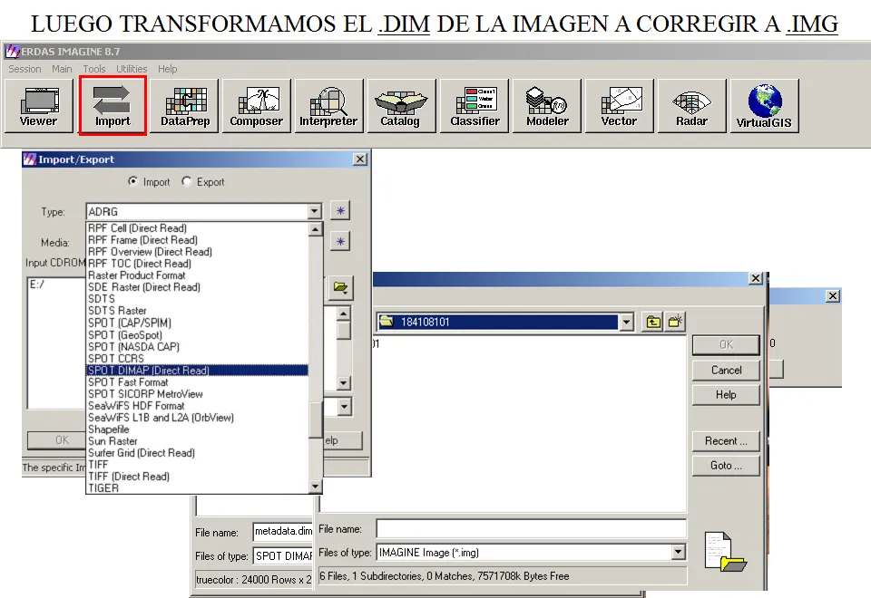This screenshot has width=871, height=598.
Task: Select Raster Product Format entry
Action: [x=198, y=275]
